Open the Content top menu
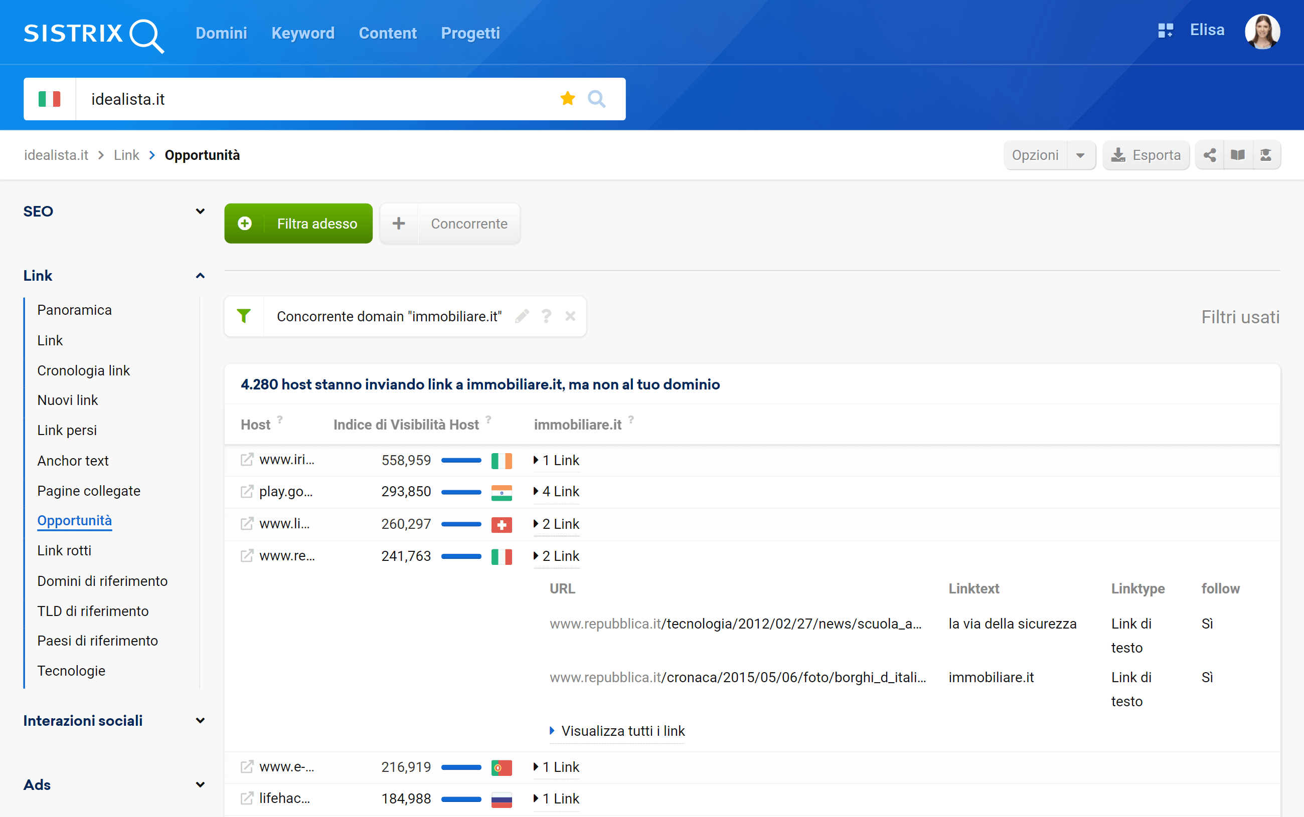1304x817 pixels. pos(388,34)
